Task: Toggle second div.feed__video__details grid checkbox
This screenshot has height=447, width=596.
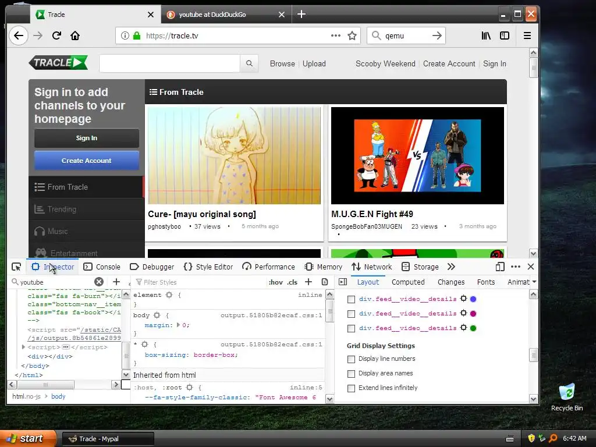Action: [x=351, y=314]
